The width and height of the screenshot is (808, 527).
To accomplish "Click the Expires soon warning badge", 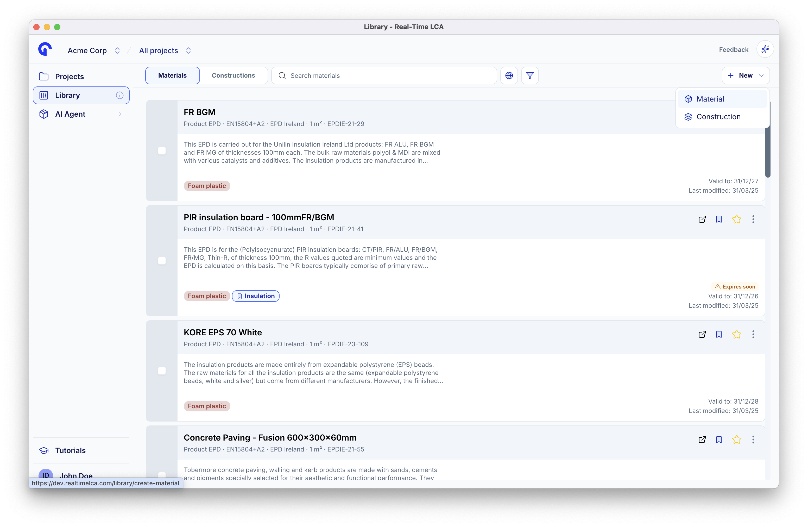I will (x=735, y=287).
